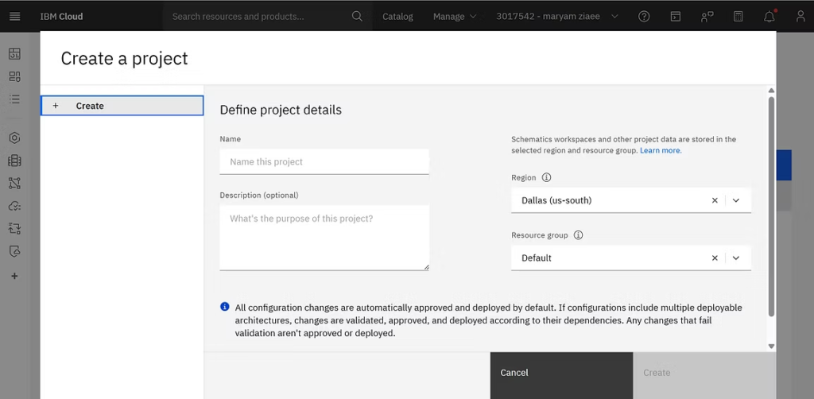This screenshot has height=399, width=814.
Task: Focus the project Description text area
Action: pos(324,238)
